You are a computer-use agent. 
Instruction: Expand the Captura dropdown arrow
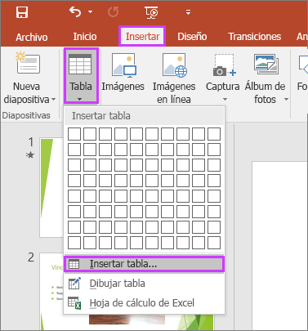pos(225,99)
